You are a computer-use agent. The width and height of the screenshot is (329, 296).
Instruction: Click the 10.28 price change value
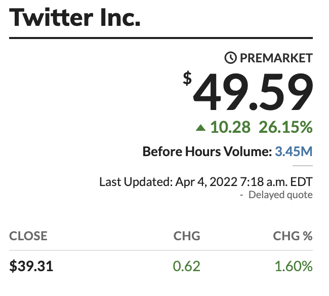tap(230, 127)
